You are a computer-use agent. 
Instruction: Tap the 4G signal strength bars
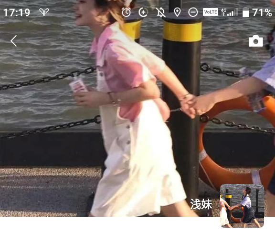[x=229, y=12]
